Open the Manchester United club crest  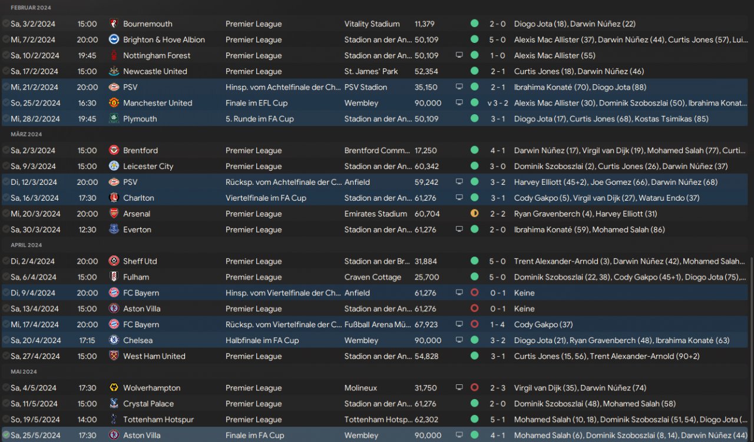click(x=114, y=103)
